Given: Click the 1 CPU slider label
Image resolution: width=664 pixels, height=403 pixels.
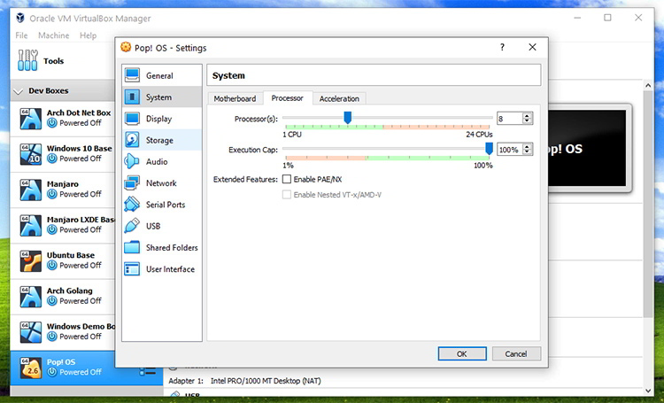Looking at the screenshot, I should [292, 135].
